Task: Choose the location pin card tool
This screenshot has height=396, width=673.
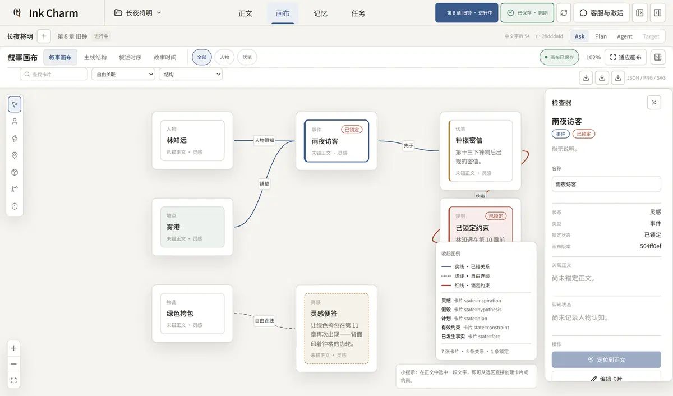Action: tap(15, 155)
